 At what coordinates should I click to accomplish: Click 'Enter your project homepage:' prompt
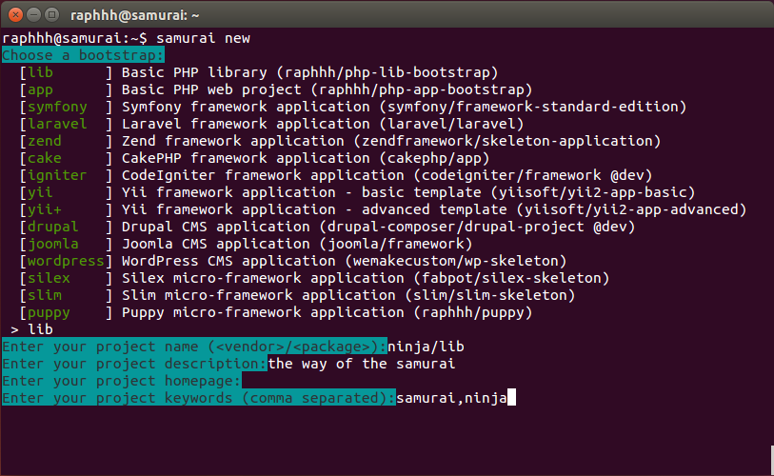122,381
